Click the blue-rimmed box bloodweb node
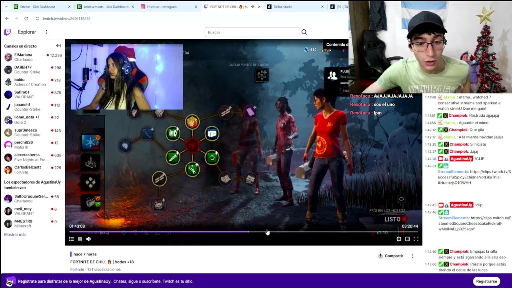The height and width of the screenshot is (288, 512). click(212, 133)
